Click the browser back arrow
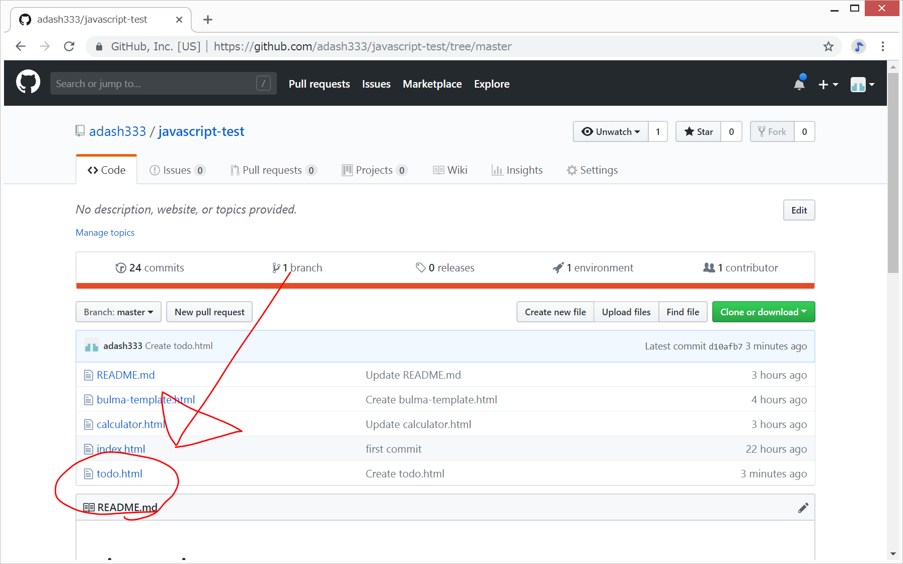The width and height of the screenshot is (903, 564). coord(21,46)
